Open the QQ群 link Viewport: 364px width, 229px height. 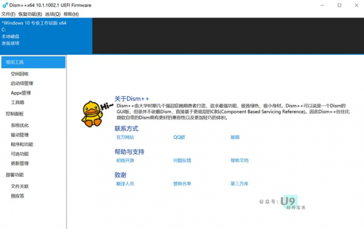click(x=179, y=137)
